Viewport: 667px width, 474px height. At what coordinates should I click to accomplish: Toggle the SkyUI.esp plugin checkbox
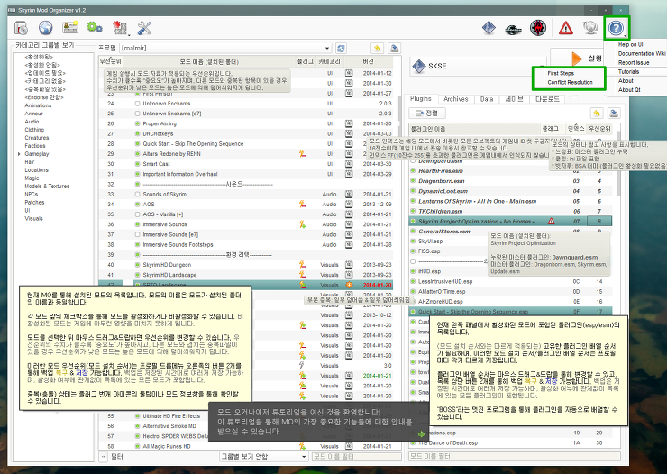click(x=413, y=241)
